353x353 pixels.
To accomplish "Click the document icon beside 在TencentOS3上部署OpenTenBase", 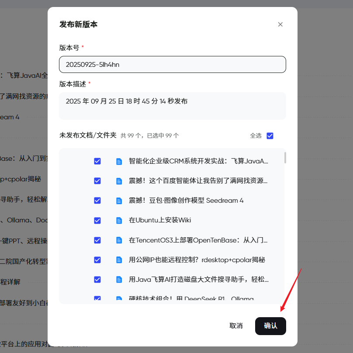I will pos(119,240).
